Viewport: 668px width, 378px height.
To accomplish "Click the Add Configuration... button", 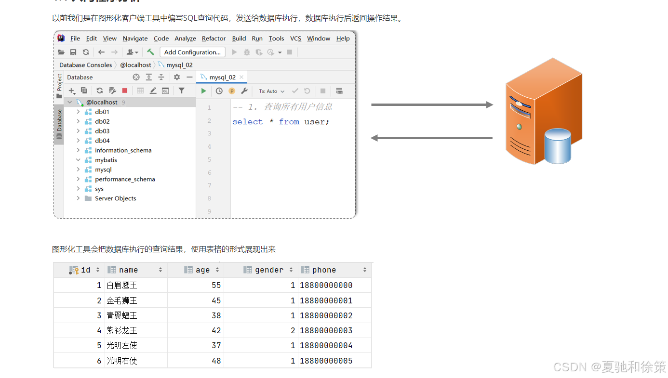I will click(x=192, y=52).
